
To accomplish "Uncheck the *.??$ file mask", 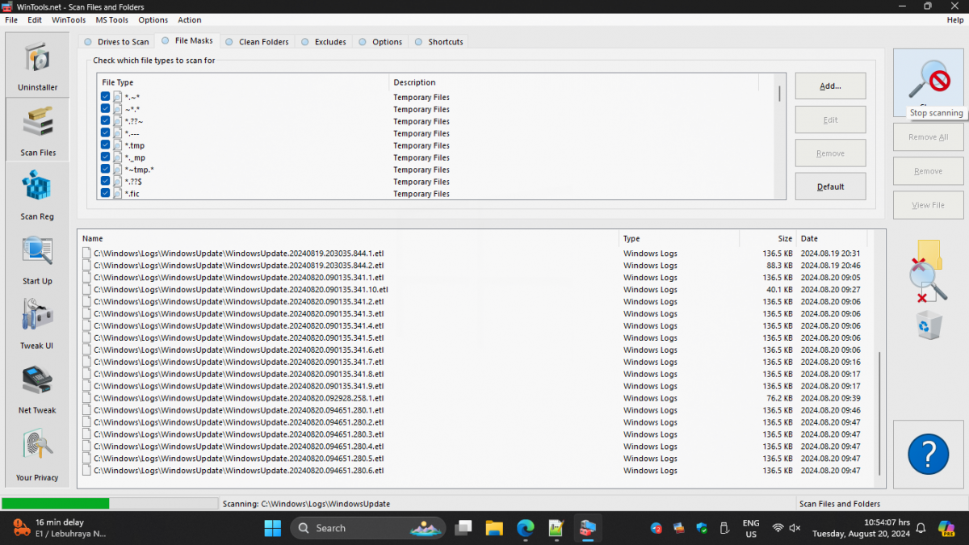I will click(106, 182).
